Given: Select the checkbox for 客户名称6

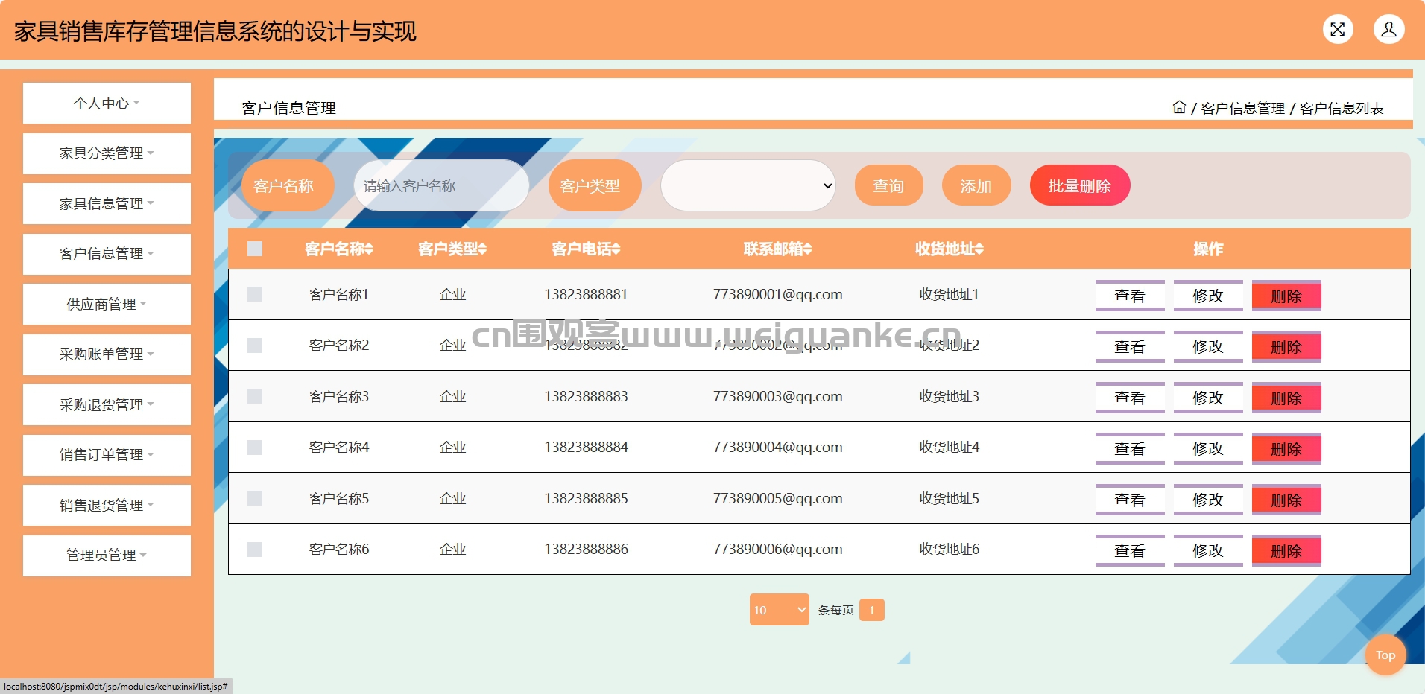Looking at the screenshot, I should 255,550.
